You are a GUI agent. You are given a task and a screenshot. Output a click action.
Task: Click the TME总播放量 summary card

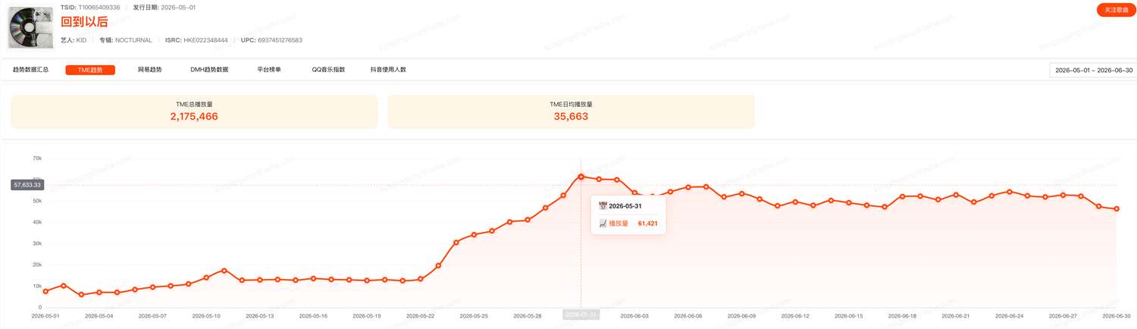pos(194,111)
